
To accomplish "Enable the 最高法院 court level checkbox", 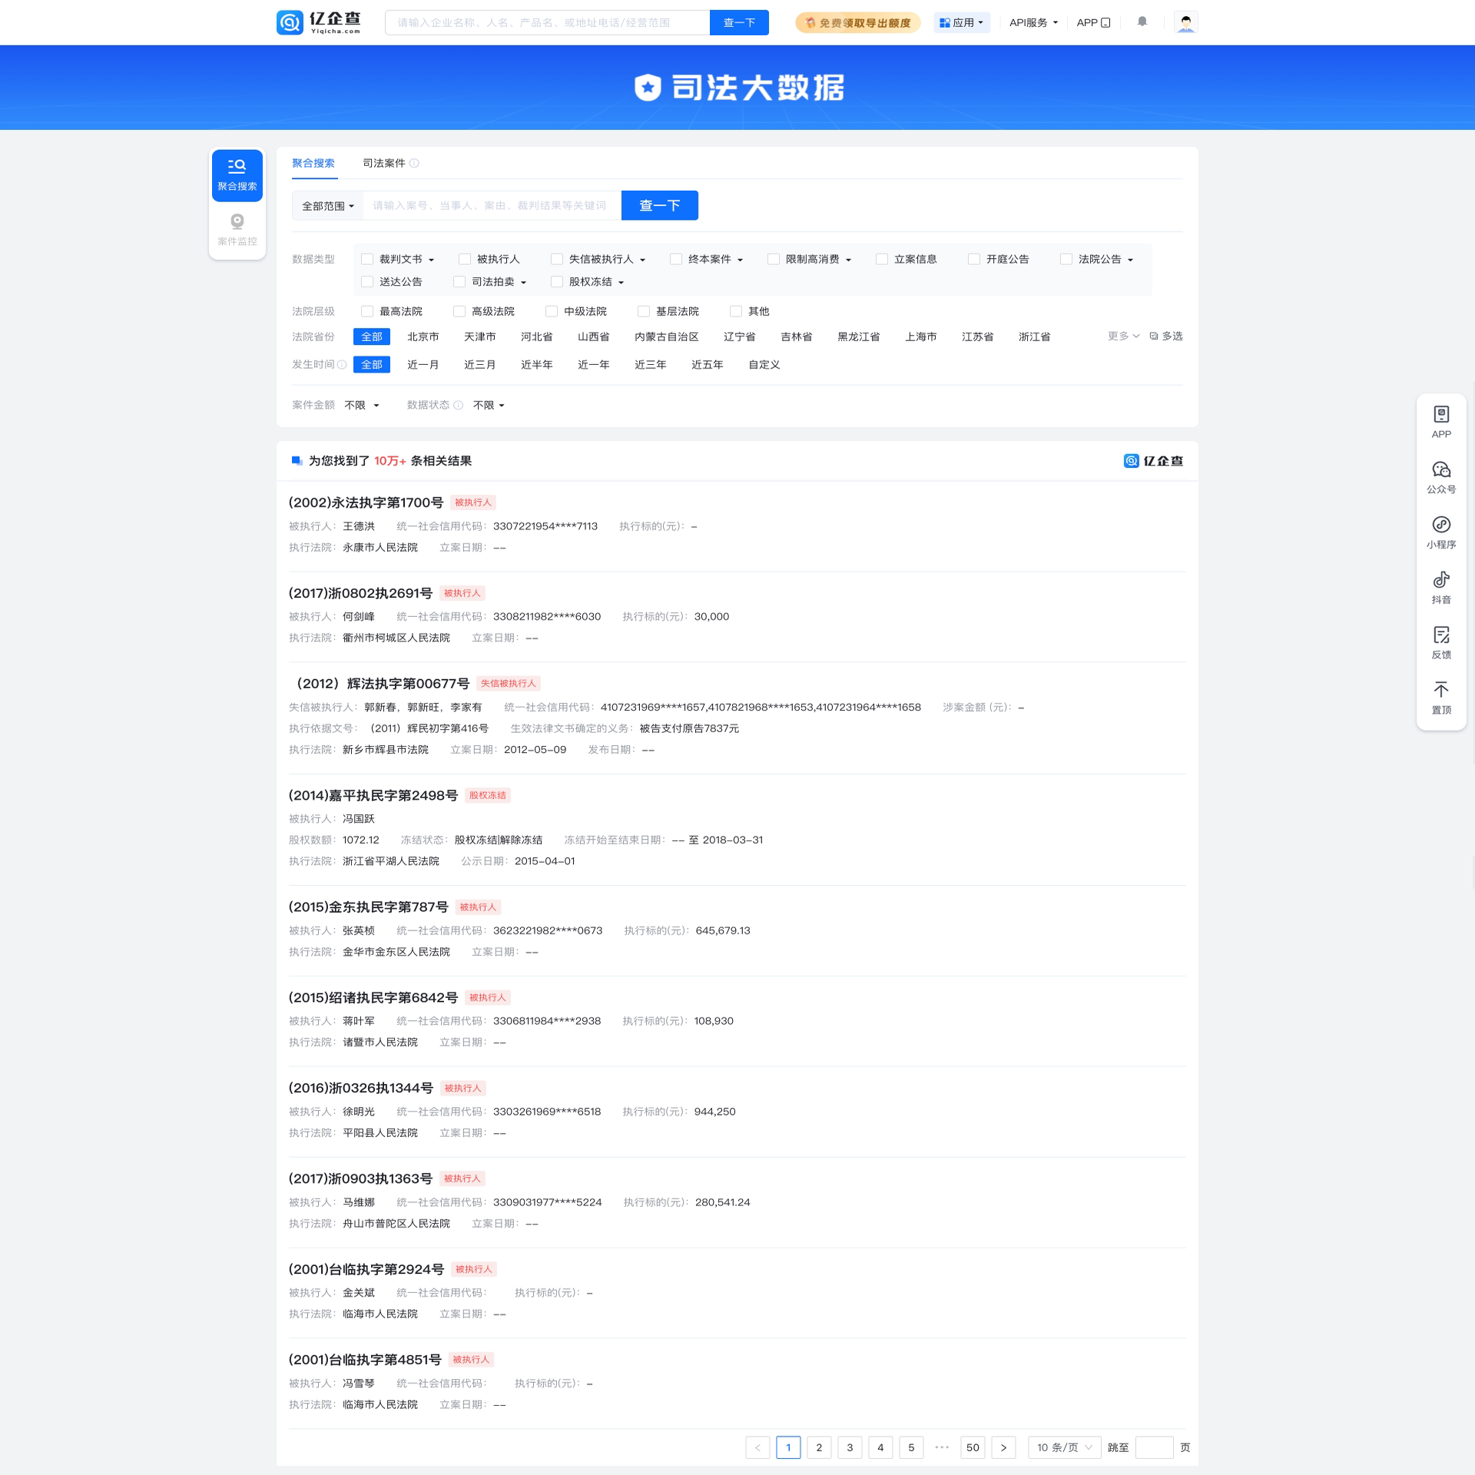I will pos(367,311).
